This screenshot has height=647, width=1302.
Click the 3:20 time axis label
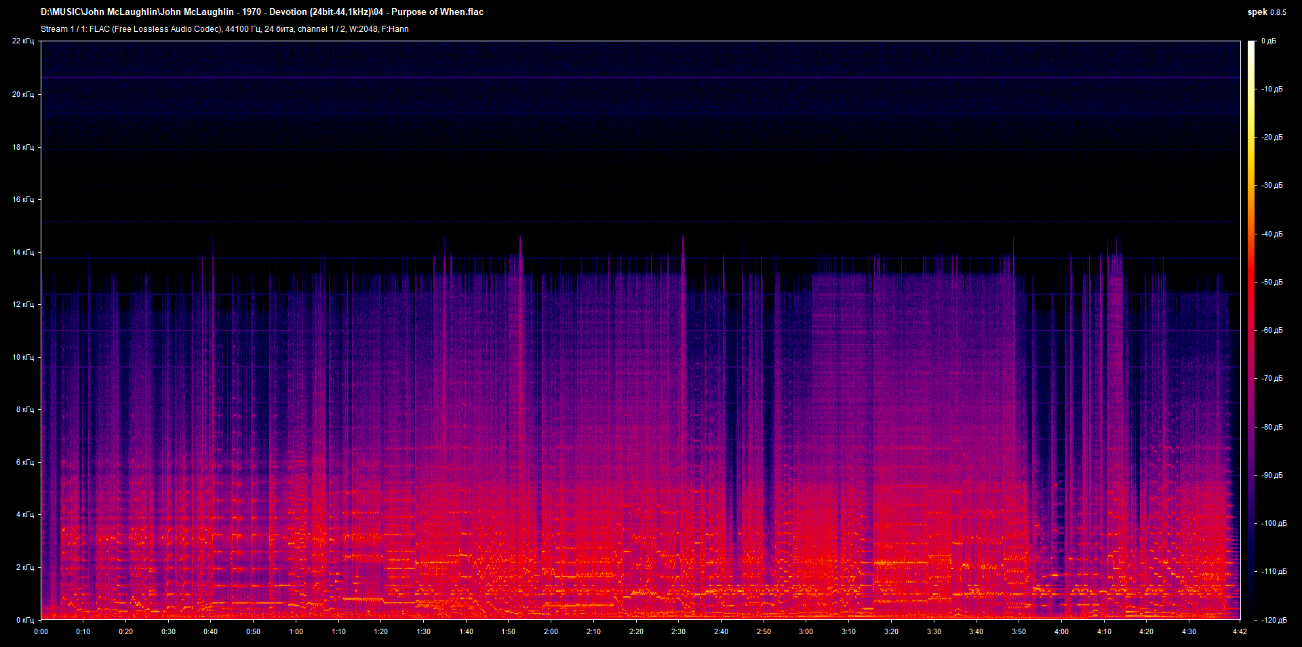(891, 631)
